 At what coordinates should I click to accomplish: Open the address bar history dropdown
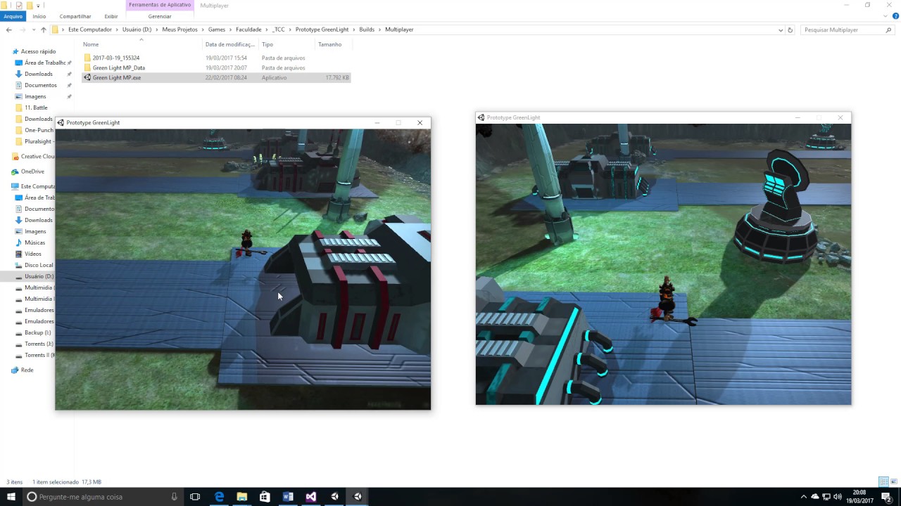coord(781,30)
